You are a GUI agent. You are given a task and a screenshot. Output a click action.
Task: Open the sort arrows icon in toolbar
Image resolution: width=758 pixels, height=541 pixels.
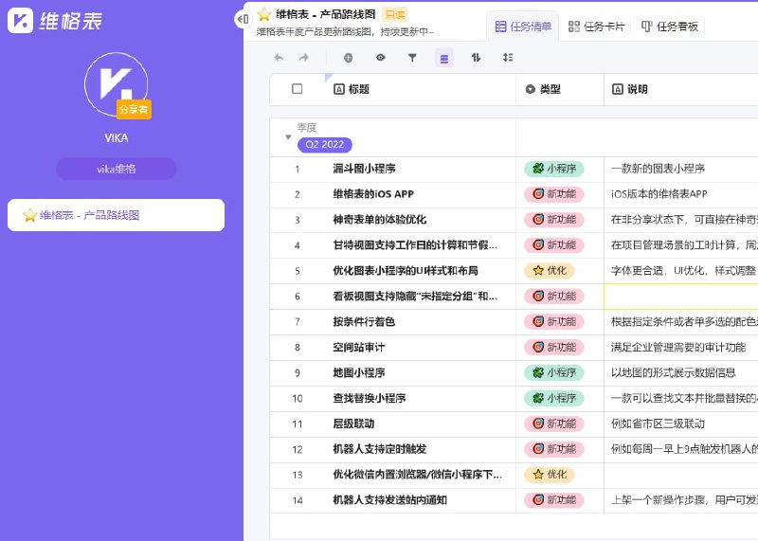pos(477,58)
